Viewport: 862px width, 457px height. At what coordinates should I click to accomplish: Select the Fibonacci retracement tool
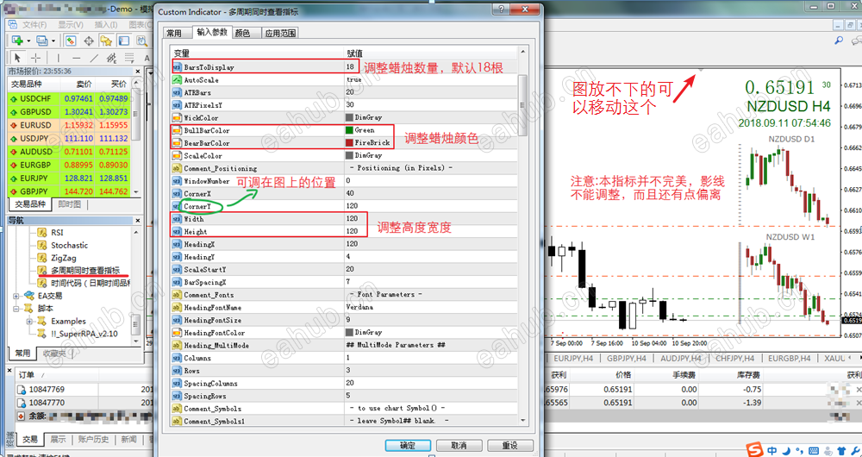129,58
